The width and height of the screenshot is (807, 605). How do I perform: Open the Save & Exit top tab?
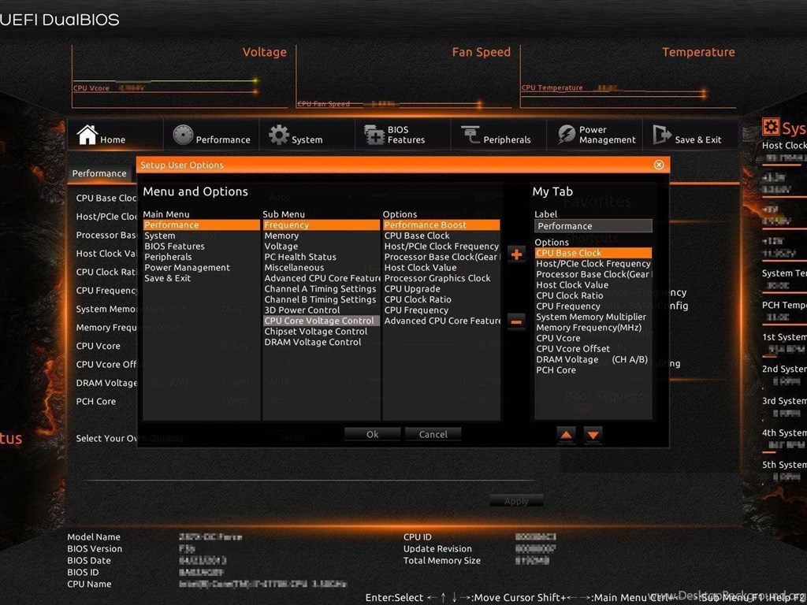pos(690,135)
